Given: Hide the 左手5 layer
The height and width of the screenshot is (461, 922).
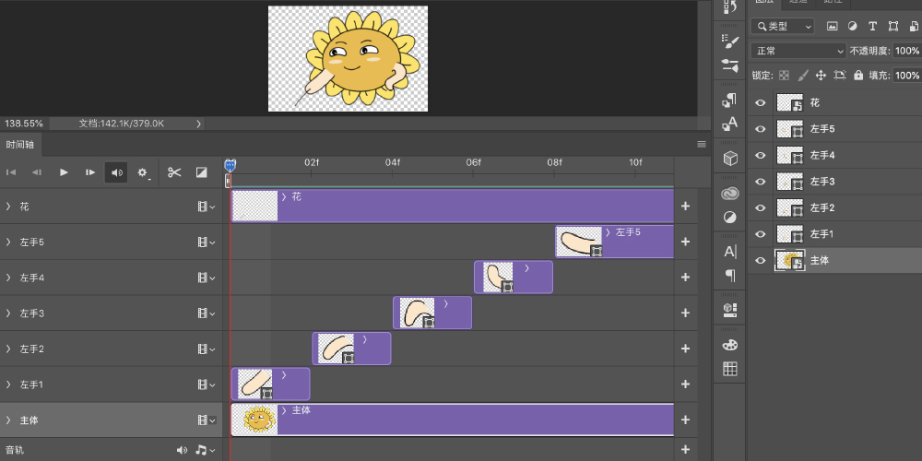Looking at the screenshot, I should [x=761, y=129].
